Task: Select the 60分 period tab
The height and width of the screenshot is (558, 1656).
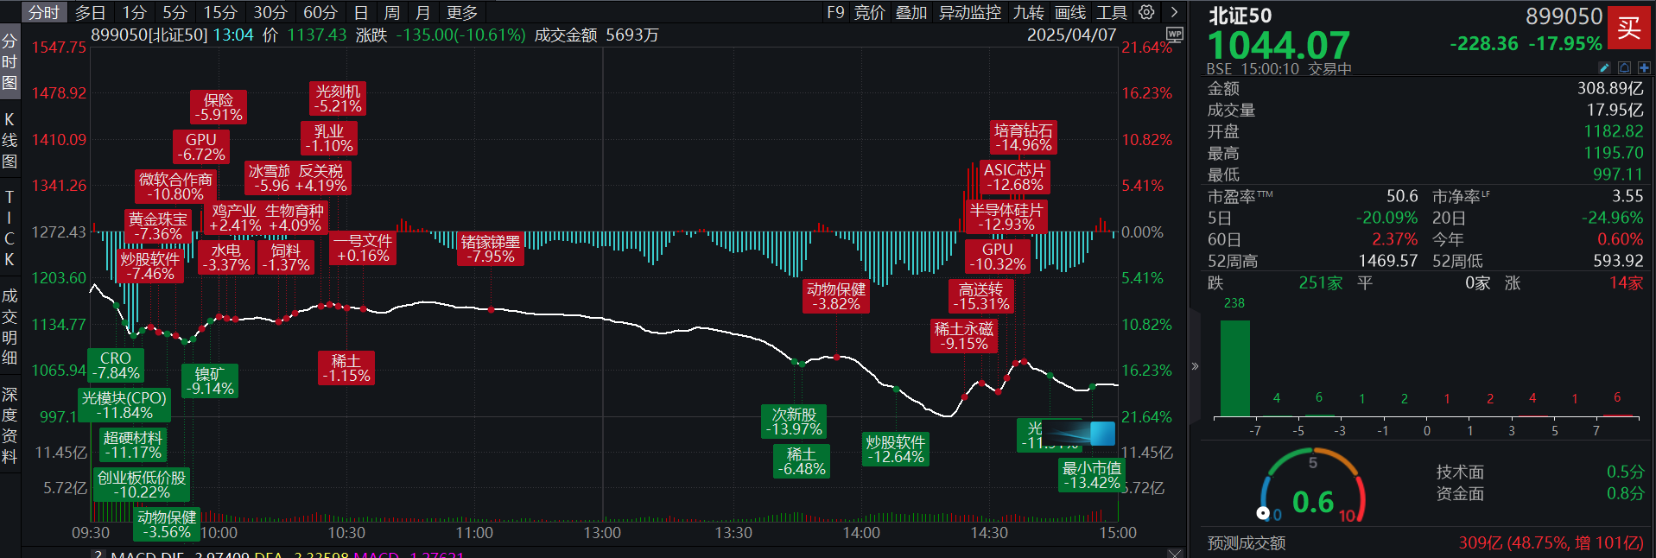Action: (x=320, y=12)
